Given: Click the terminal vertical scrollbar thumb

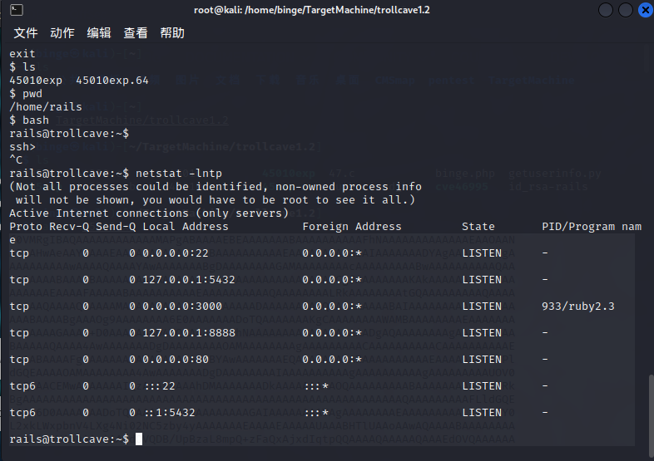Looking at the screenshot, I should [651, 414].
